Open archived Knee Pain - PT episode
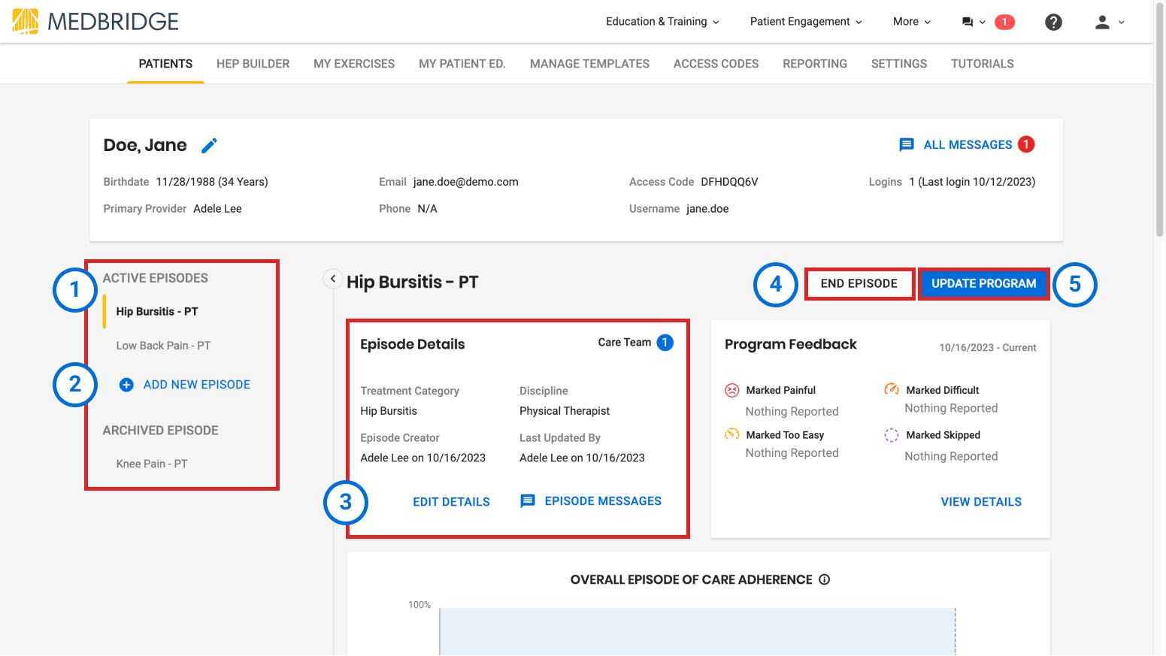Viewport: 1166px width, 656px height. tap(152, 464)
